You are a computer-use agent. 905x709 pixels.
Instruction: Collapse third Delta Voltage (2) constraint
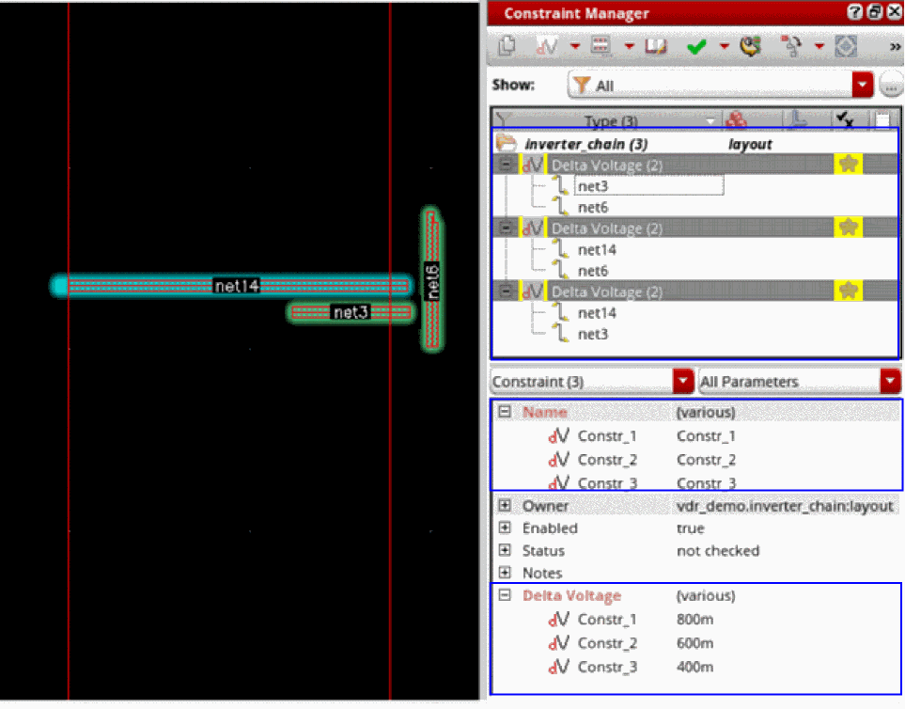pos(506,291)
